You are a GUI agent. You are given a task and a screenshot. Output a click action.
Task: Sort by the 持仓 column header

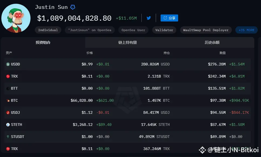(167, 53)
